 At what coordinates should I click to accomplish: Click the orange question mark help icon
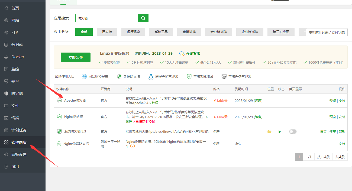click(x=133, y=146)
